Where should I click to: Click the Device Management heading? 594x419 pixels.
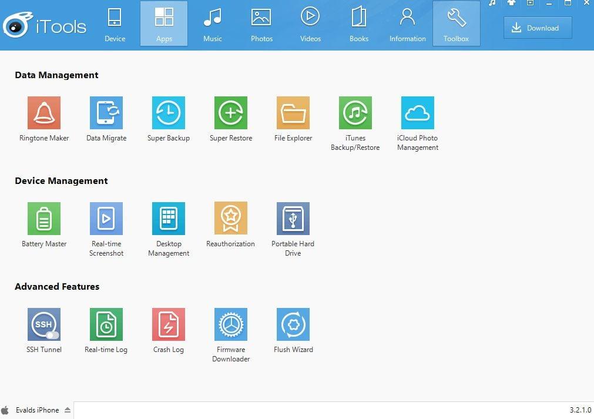[61, 181]
